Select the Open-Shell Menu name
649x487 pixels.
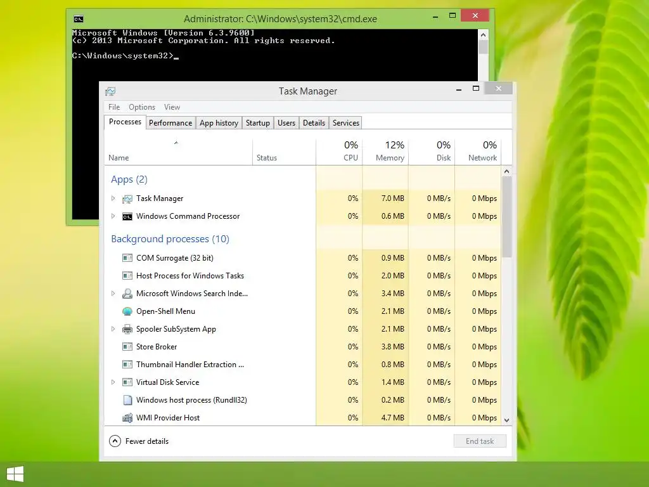pyautogui.click(x=165, y=311)
